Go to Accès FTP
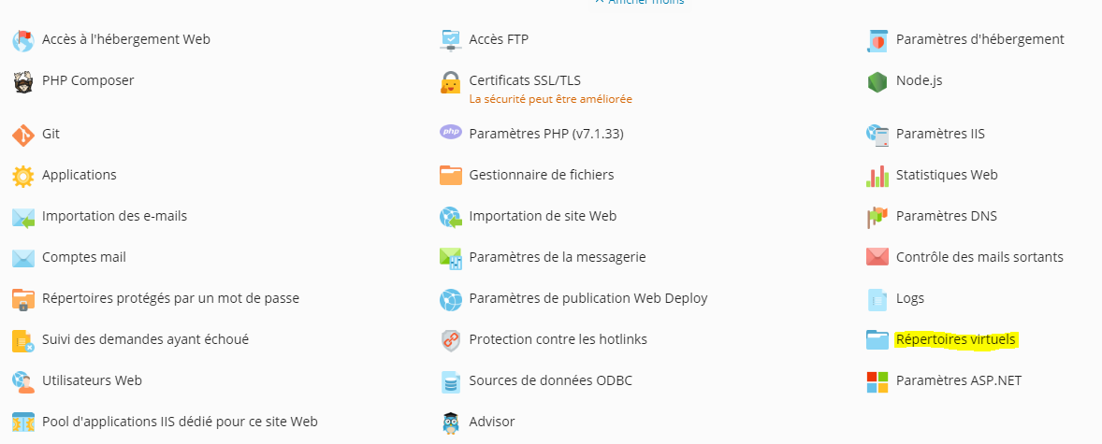 499,39
